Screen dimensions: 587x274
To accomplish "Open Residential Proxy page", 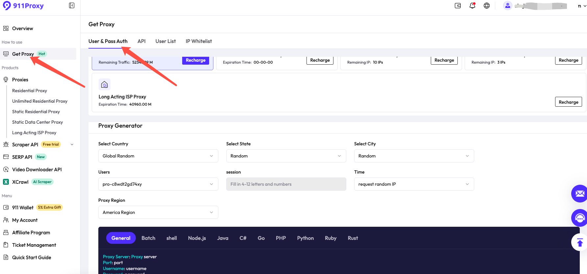I will (30, 91).
